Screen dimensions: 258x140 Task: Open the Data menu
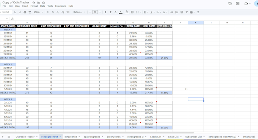coord(42,6)
